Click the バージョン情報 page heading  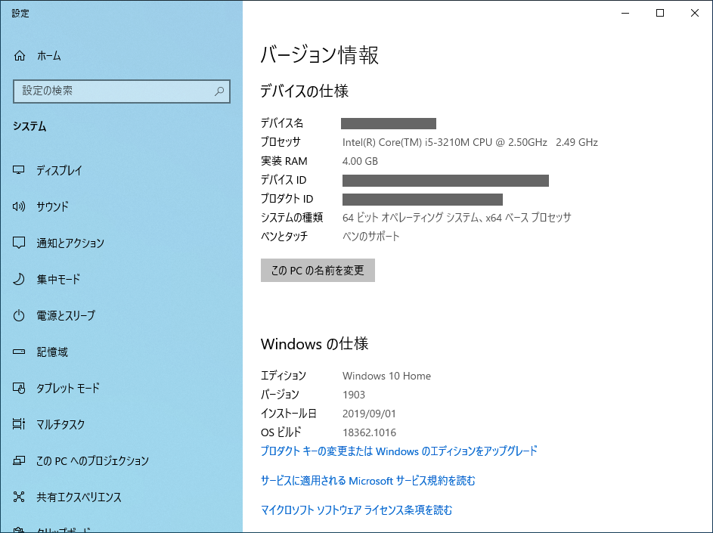(319, 55)
